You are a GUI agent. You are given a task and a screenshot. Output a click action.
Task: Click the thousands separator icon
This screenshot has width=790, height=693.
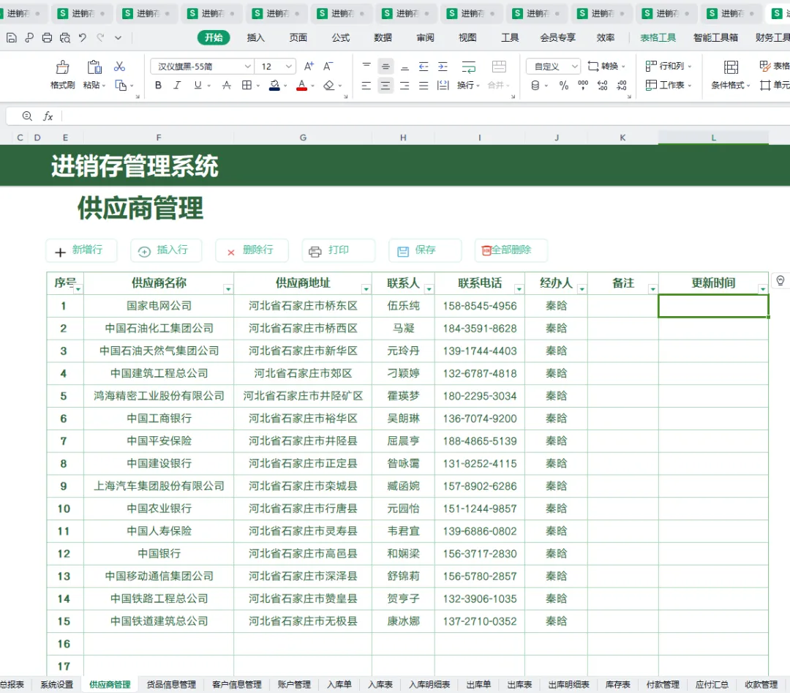[583, 85]
